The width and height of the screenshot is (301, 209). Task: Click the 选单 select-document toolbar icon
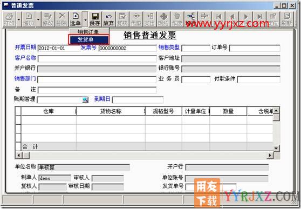pyautogui.click(x=76, y=19)
